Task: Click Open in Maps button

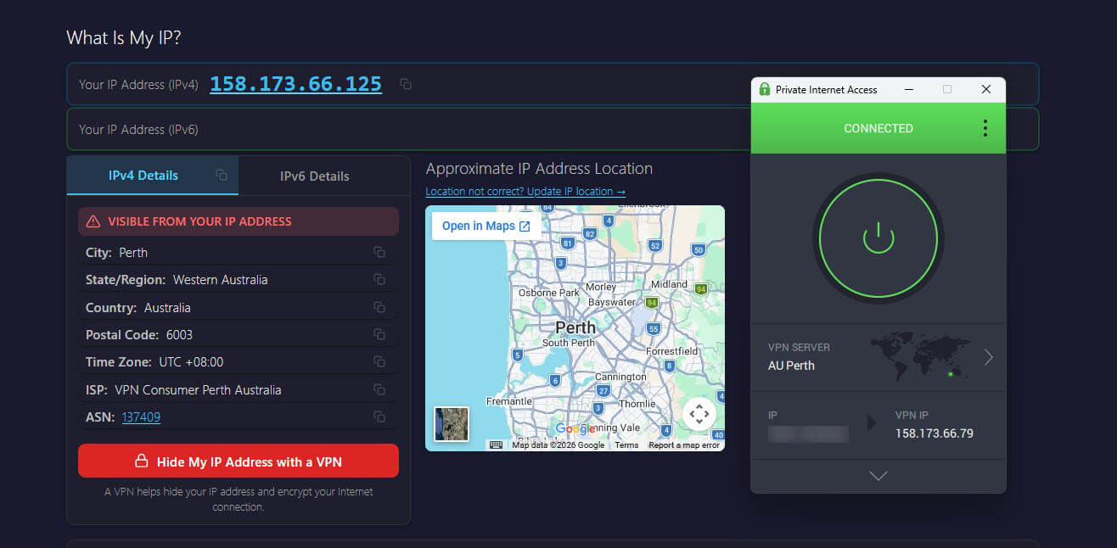Action: click(x=486, y=226)
